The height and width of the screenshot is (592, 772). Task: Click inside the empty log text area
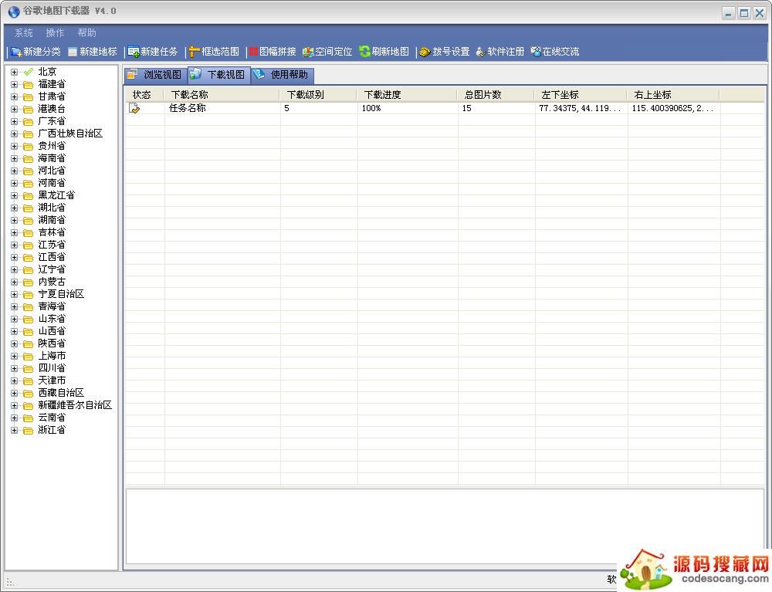445,526
